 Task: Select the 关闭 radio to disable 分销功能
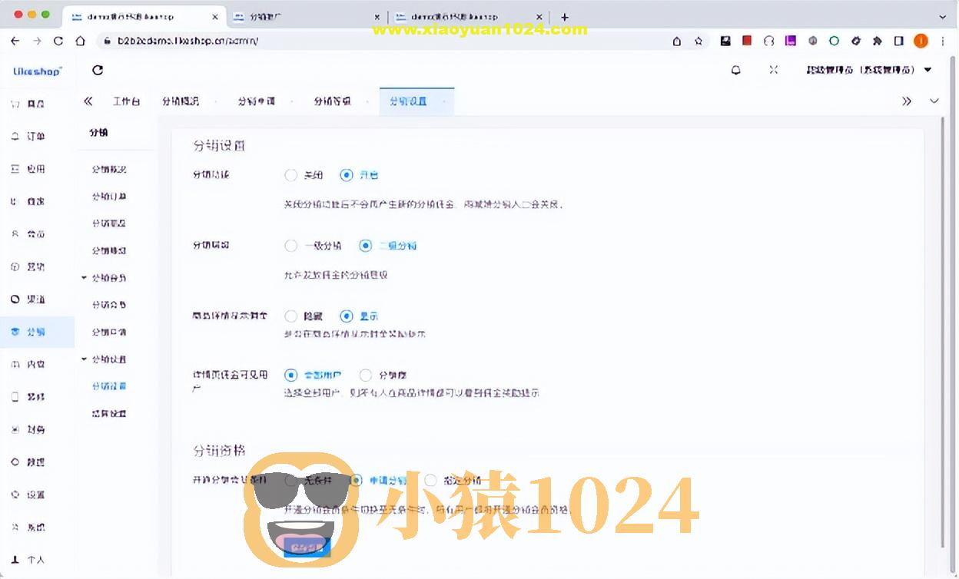292,174
